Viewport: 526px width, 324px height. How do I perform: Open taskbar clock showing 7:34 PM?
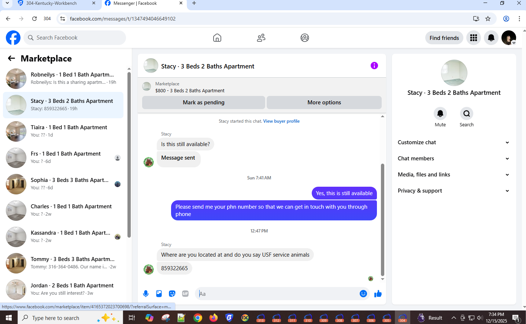pyautogui.click(x=496, y=318)
